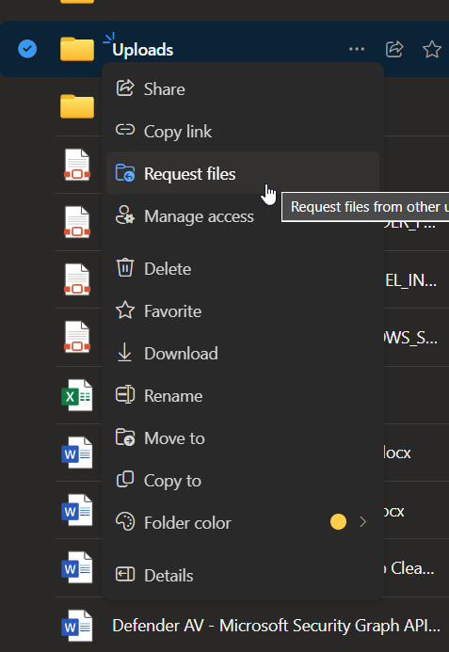Select Rename in the context menu
This screenshot has height=652, width=449.
click(x=243, y=395)
